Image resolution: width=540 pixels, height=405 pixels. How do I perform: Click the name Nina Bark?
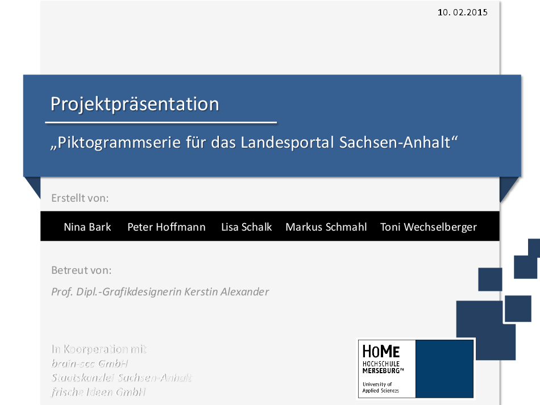88,227
